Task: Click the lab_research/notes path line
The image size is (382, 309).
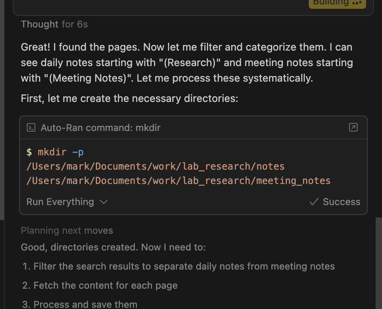Action: (x=156, y=166)
